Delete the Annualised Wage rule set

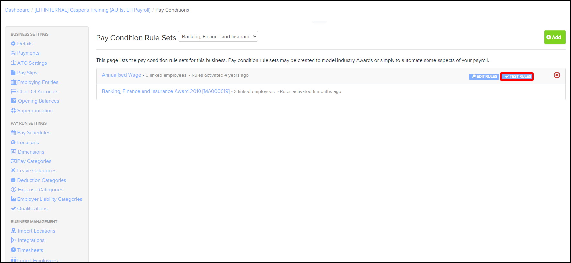click(557, 75)
